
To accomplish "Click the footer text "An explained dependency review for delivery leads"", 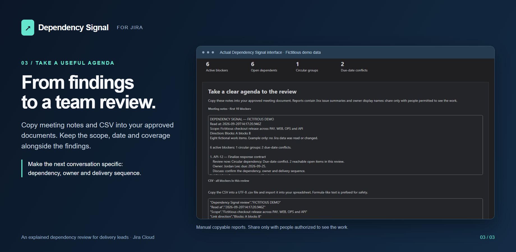I will pos(88,237).
